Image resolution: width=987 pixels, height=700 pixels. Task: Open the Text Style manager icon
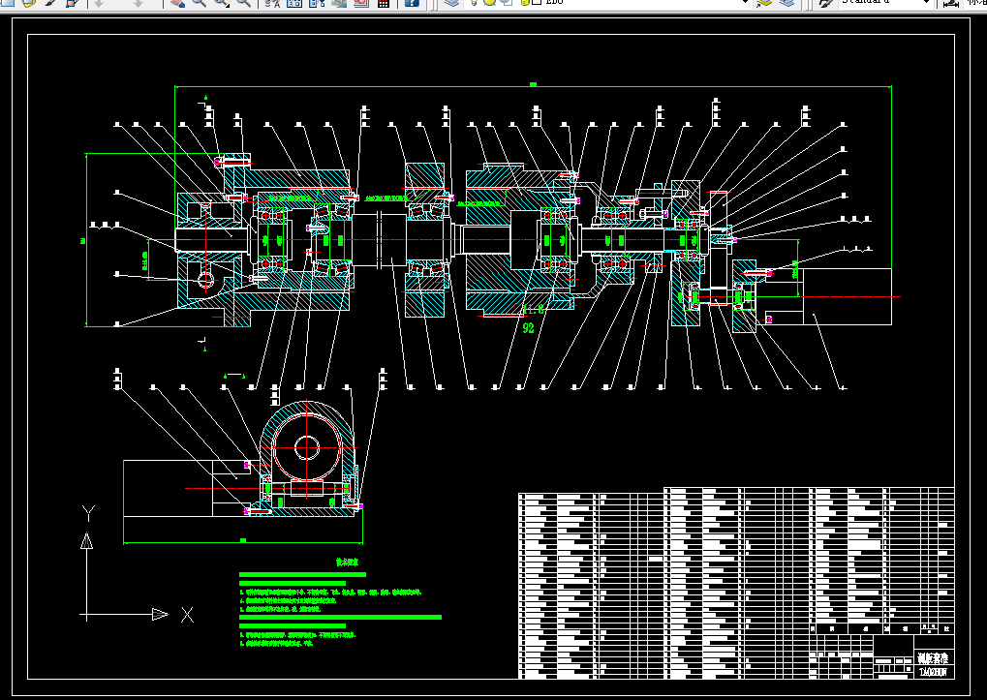[825, 3]
